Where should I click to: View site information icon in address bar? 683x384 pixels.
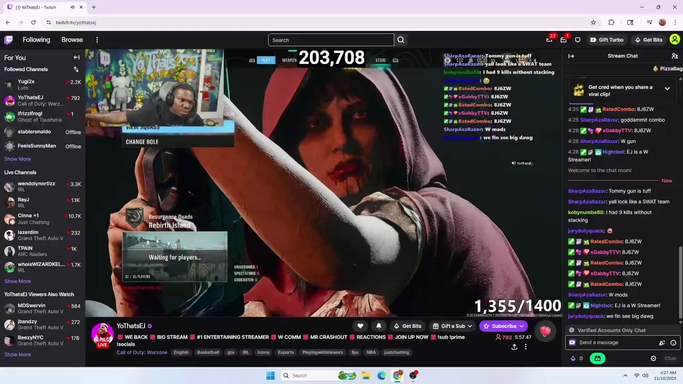pos(49,22)
